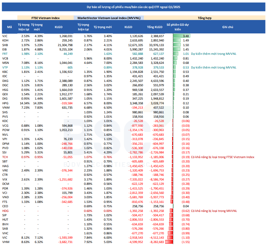This screenshot has width=266, height=245.
Task: Click ticker cell 'PVD'
Action: point(5,148)
